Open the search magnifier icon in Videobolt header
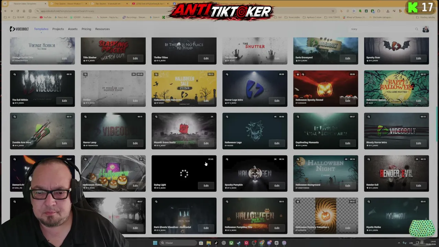Image resolution: width=439 pixels, height=247 pixels. pos(417,29)
